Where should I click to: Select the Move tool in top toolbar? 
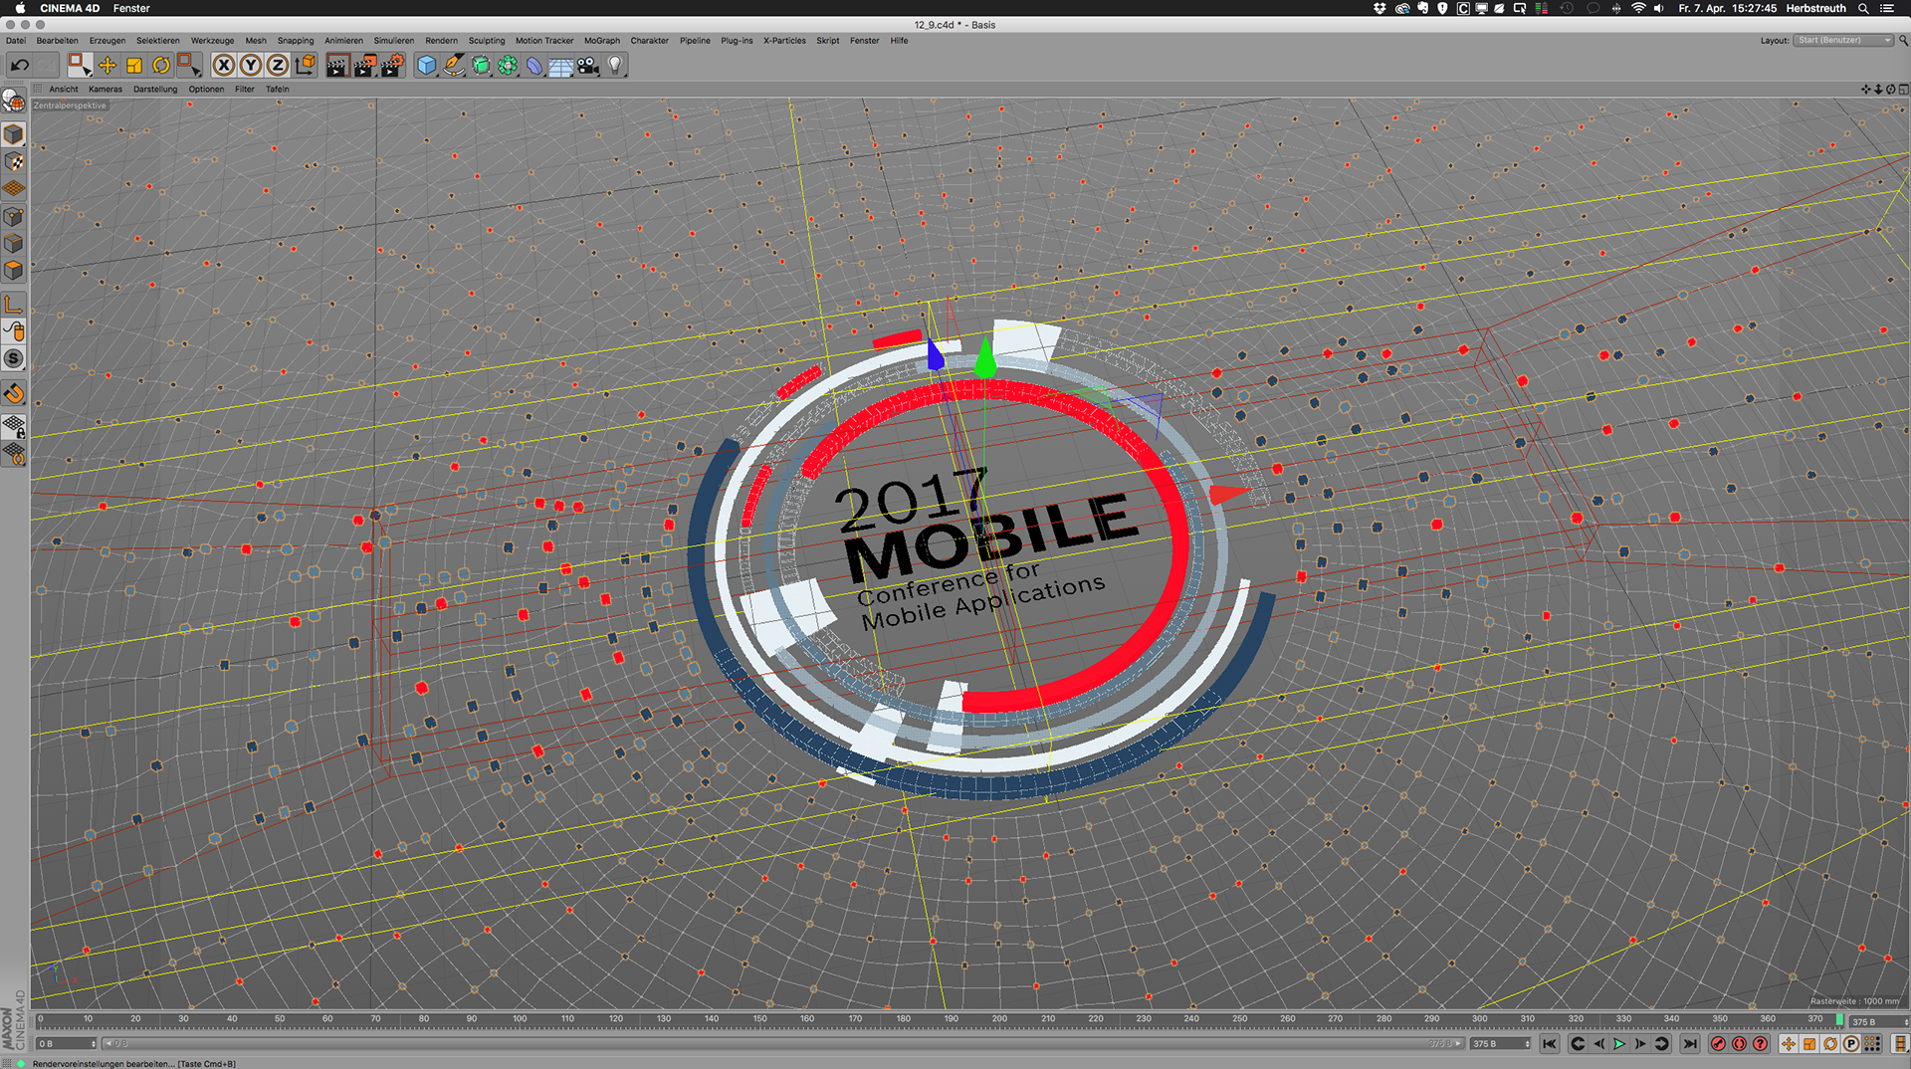(107, 66)
